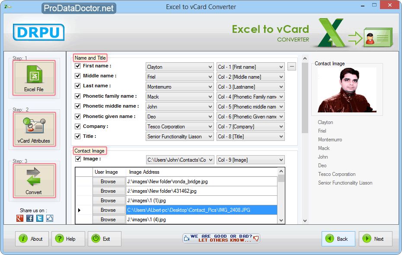This screenshot has width=402, height=255.
Task: Open Col - 8 [Title] column dropdown
Action: [x=250, y=137]
